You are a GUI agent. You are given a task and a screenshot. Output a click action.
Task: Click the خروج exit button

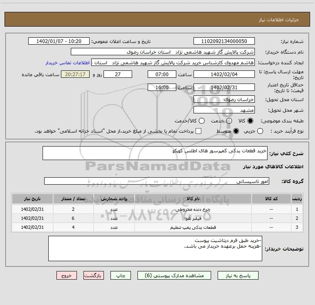point(67,276)
